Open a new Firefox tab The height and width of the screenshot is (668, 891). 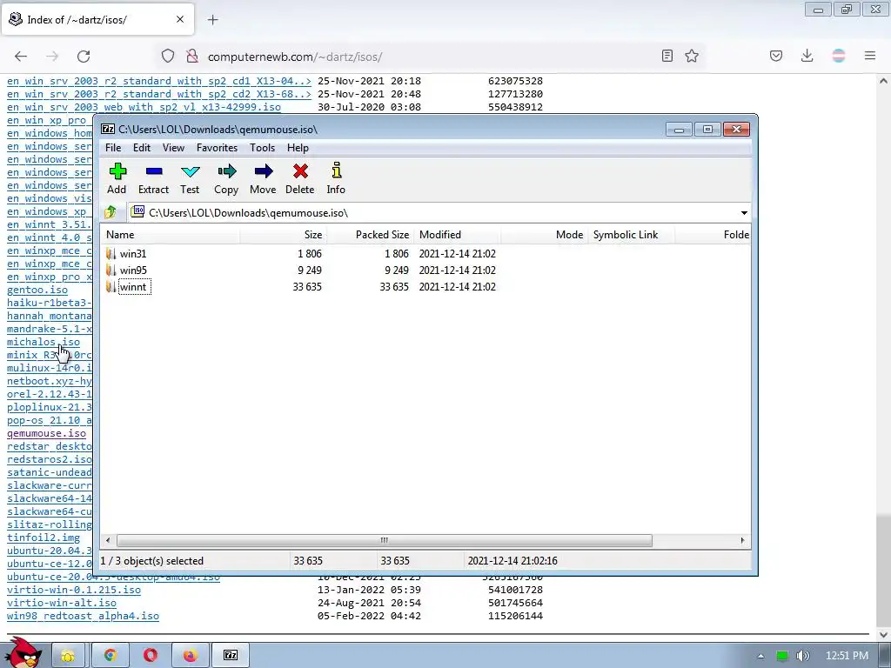(213, 20)
